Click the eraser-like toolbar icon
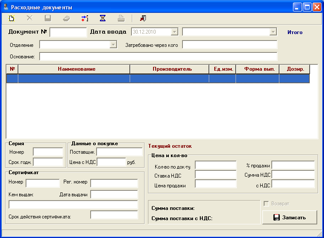 point(66,18)
